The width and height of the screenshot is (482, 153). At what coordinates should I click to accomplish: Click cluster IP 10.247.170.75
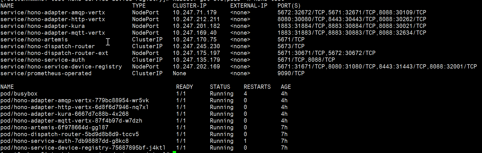195,40
